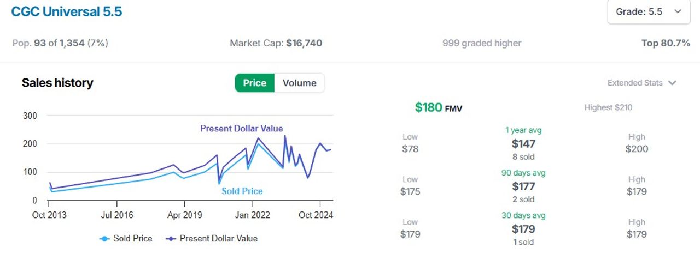Click the Present Dollar Value legend marker icon
The width and height of the screenshot is (700, 266).
click(171, 239)
